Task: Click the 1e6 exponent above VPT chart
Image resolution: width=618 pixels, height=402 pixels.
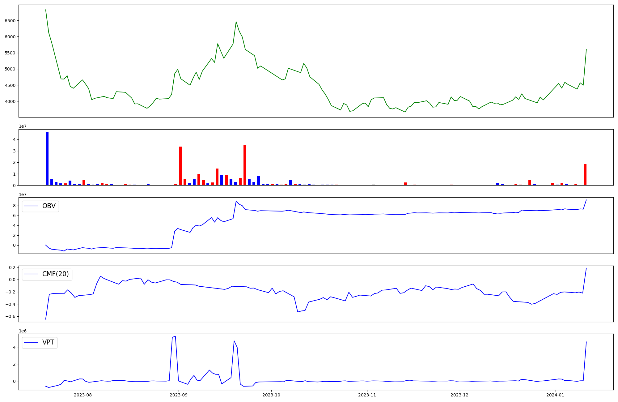Action: click(23, 331)
